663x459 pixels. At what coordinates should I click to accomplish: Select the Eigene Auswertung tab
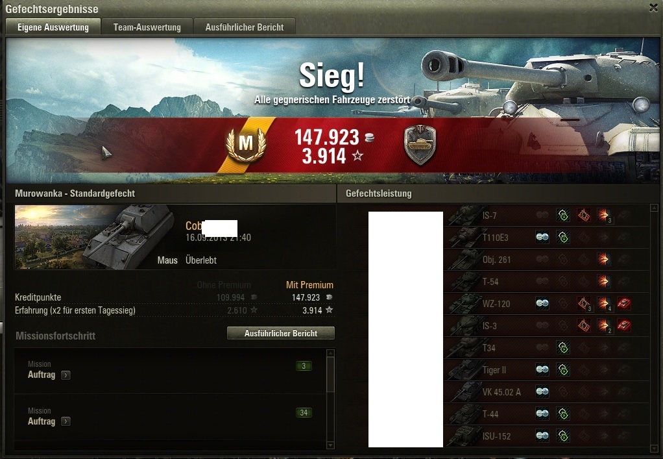[x=53, y=27]
